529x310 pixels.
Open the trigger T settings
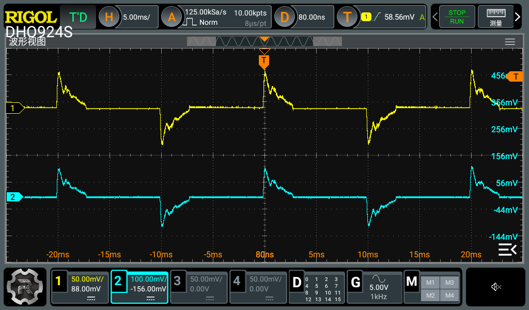347,17
